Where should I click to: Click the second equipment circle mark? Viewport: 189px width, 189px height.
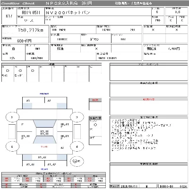pos(20,71)
